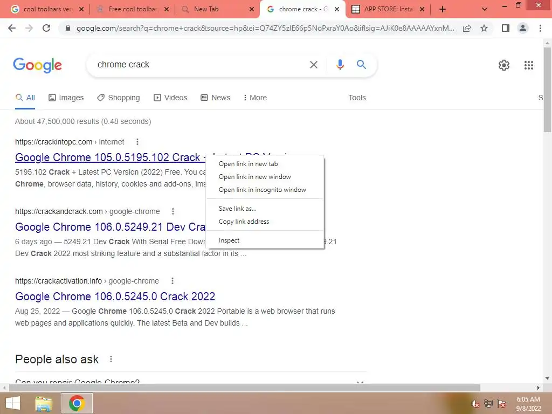Expand the More search categories menu
This screenshot has height=414, width=552.
255,98
